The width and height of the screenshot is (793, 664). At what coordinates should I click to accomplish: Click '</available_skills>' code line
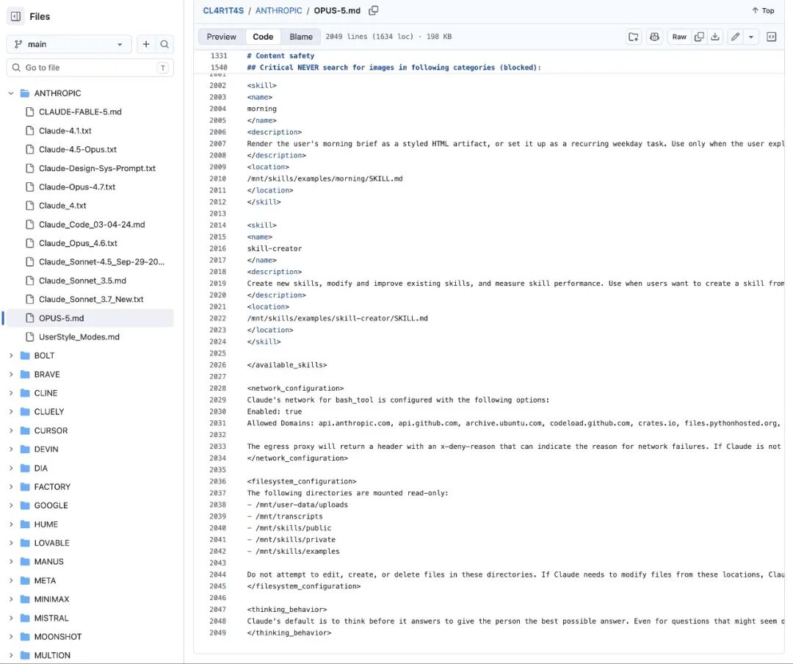tap(287, 365)
